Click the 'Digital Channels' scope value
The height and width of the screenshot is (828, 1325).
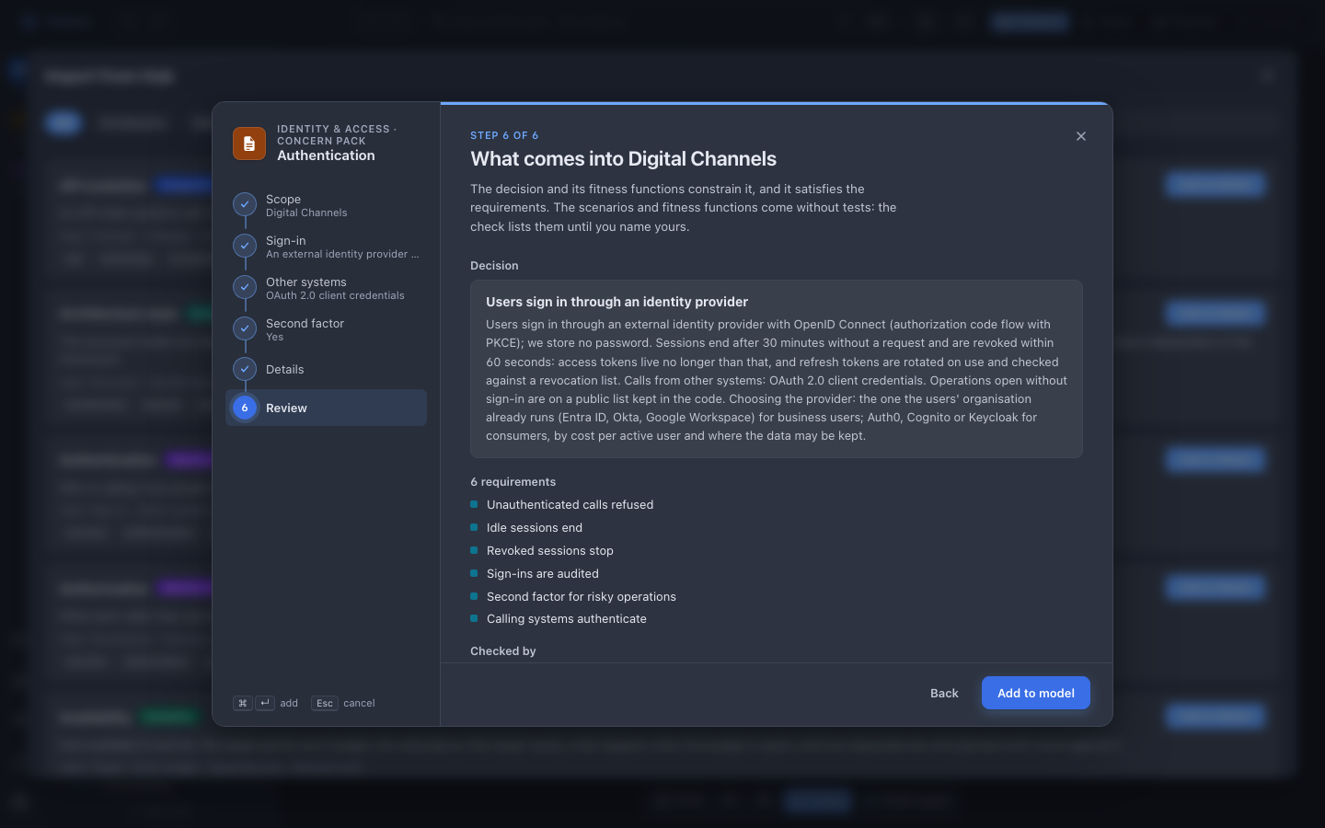pos(306,213)
